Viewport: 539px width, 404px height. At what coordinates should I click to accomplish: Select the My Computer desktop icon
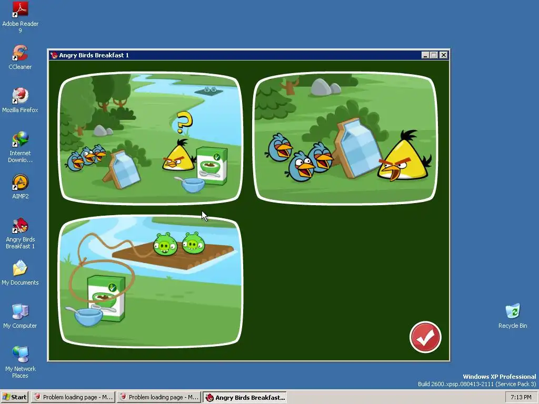click(x=20, y=316)
